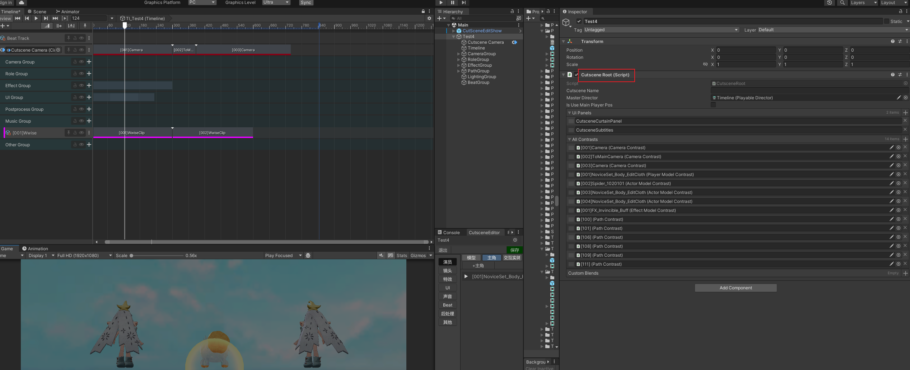Image resolution: width=910 pixels, height=370 pixels.
Task: Toggle the Timeline ripple edit mode icon
Action: pos(59,26)
